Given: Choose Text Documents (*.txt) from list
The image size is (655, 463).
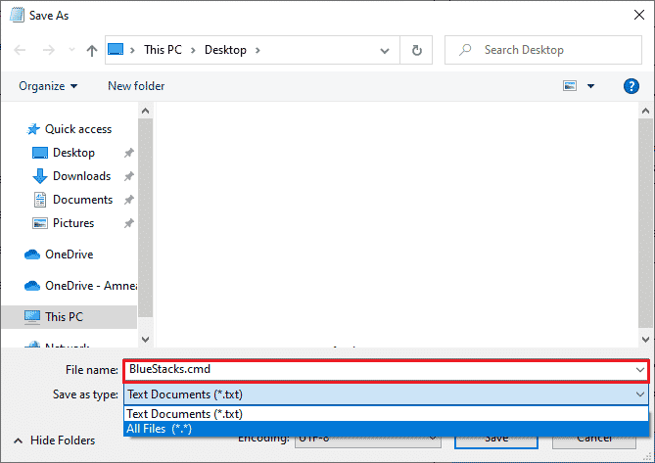Looking at the screenshot, I should 386,414.
